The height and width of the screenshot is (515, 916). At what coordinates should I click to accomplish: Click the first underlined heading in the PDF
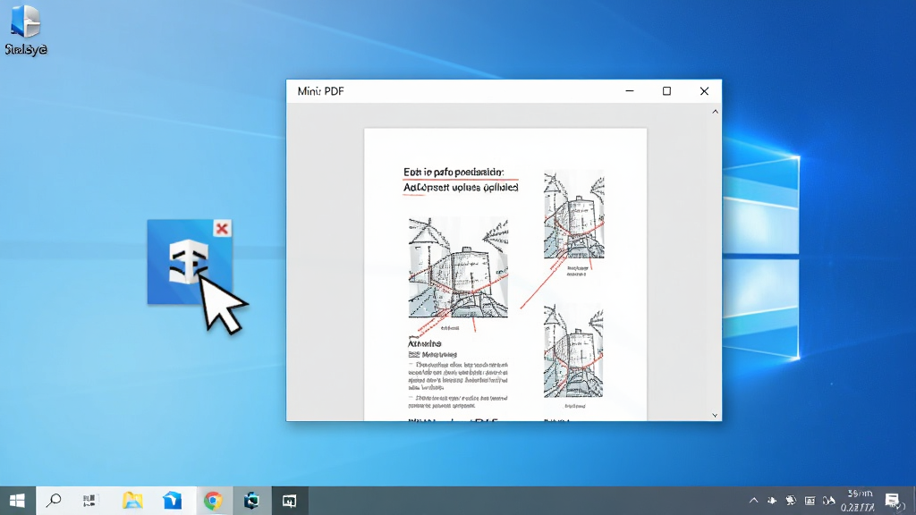tap(454, 173)
